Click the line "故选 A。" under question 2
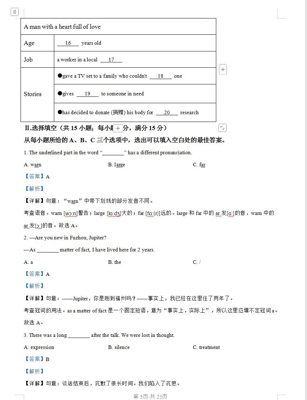Image resolution: width=307 pixels, height=400 pixels. (33, 323)
